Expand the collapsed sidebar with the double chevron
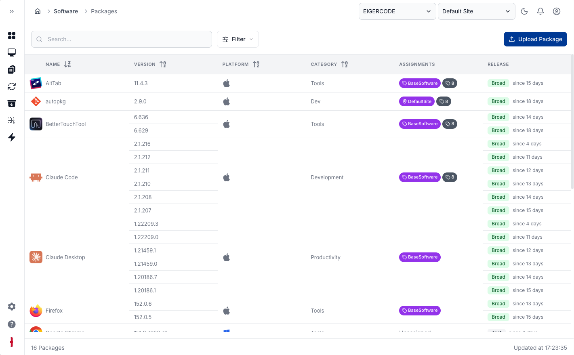The height and width of the screenshot is (355, 574). click(12, 11)
